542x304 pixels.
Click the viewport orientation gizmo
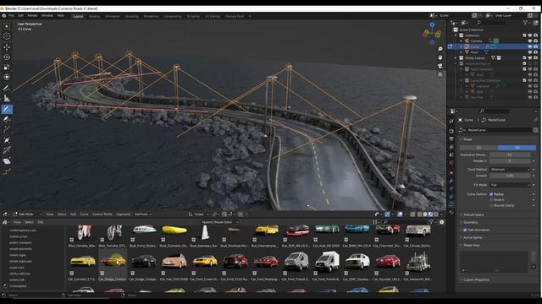pos(432,34)
